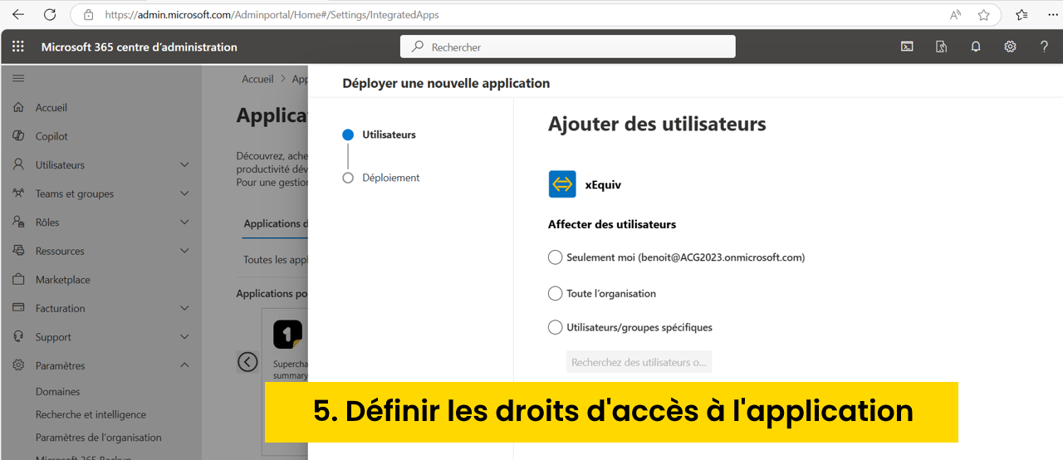Click the Accueil breadcrumb link
Screen dimensions: 1063x460
click(257, 79)
